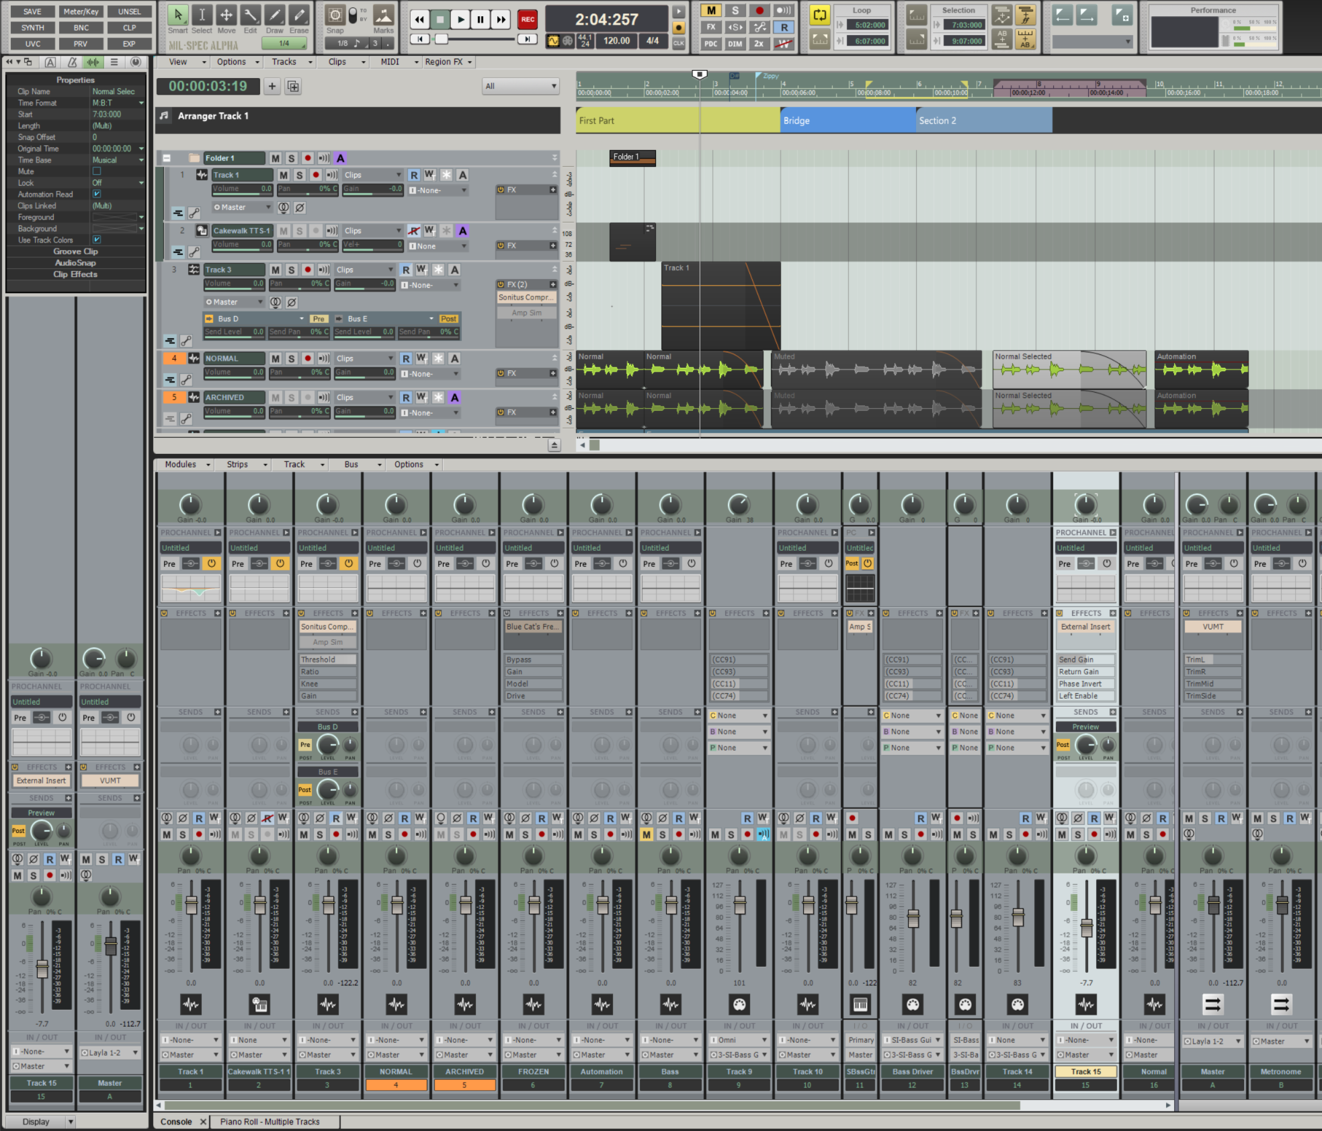The height and width of the screenshot is (1131, 1322).
Task: Toggle the Use Track Colors checkbox
Action: (x=97, y=239)
